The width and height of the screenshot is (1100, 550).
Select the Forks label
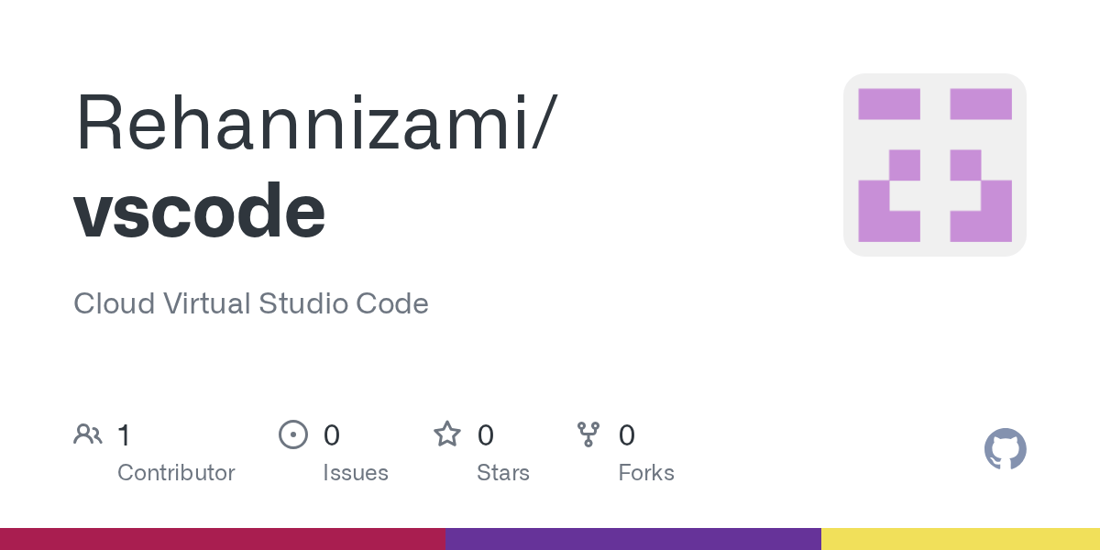pyautogui.click(x=646, y=473)
